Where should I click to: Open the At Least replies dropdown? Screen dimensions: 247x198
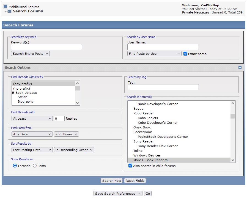pyautogui.click(x=32, y=119)
